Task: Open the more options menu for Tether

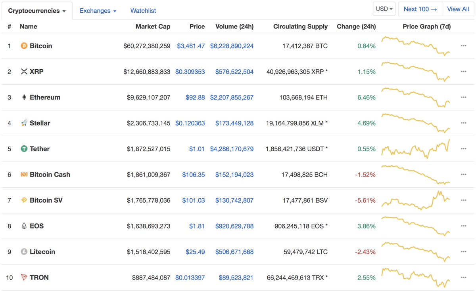Action: (x=463, y=149)
